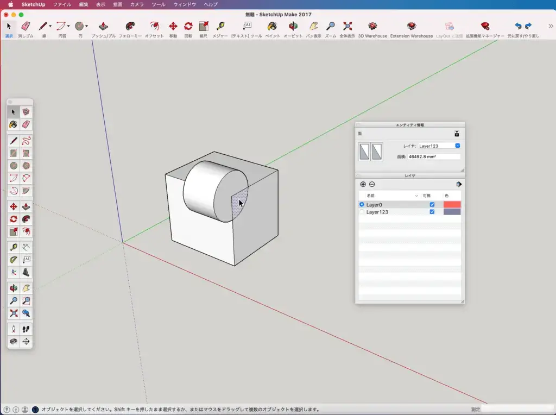Select the Rotated Rectangle tool in the floating palette
Image resolution: width=556 pixels, height=415 pixels.
tap(26, 153)
